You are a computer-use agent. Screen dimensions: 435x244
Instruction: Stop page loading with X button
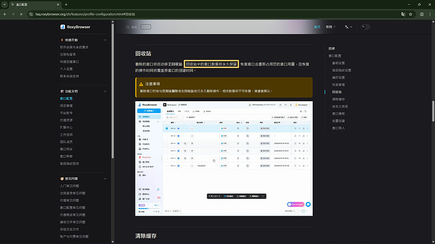pyautogui.click(x=21, y=14)
